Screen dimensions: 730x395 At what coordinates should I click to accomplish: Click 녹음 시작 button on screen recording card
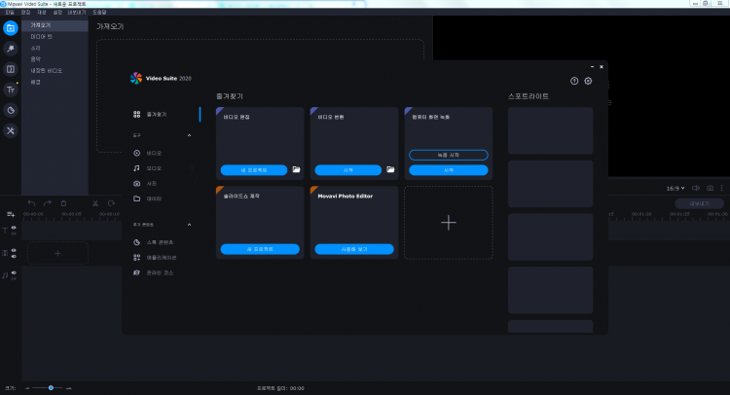pos(448,155)
